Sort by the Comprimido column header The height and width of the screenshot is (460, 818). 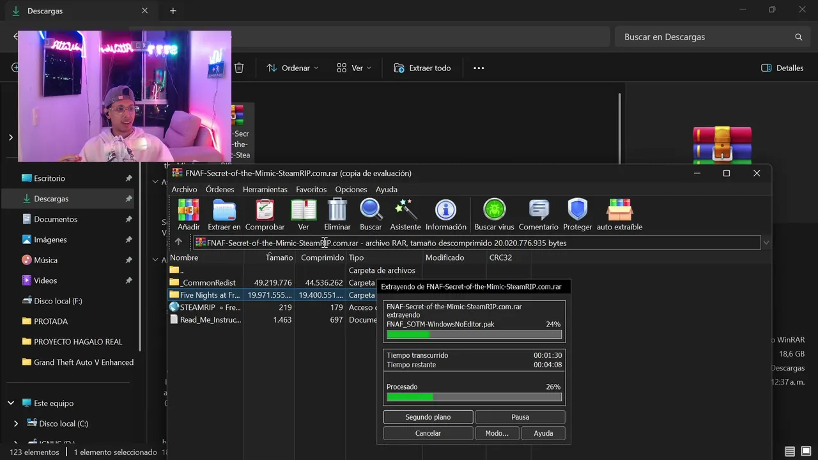coord(322,257)
